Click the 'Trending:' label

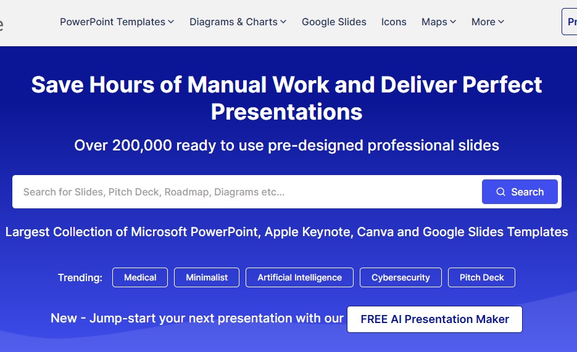pyautogui.click(x=80, y=277)
